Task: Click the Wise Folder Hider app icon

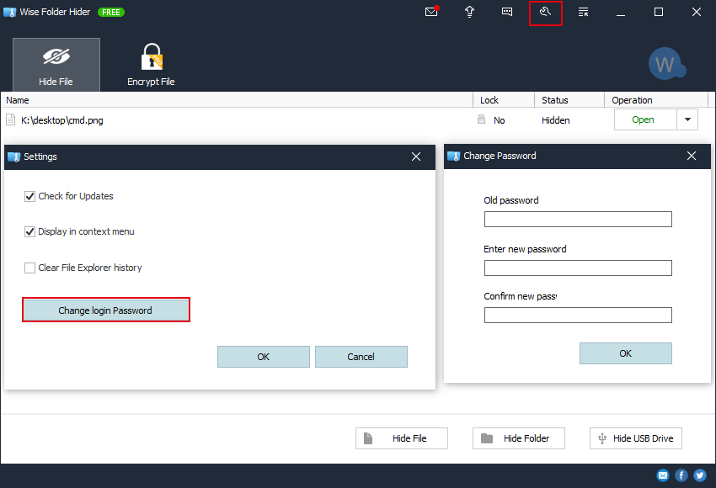Action: (9, 13)
